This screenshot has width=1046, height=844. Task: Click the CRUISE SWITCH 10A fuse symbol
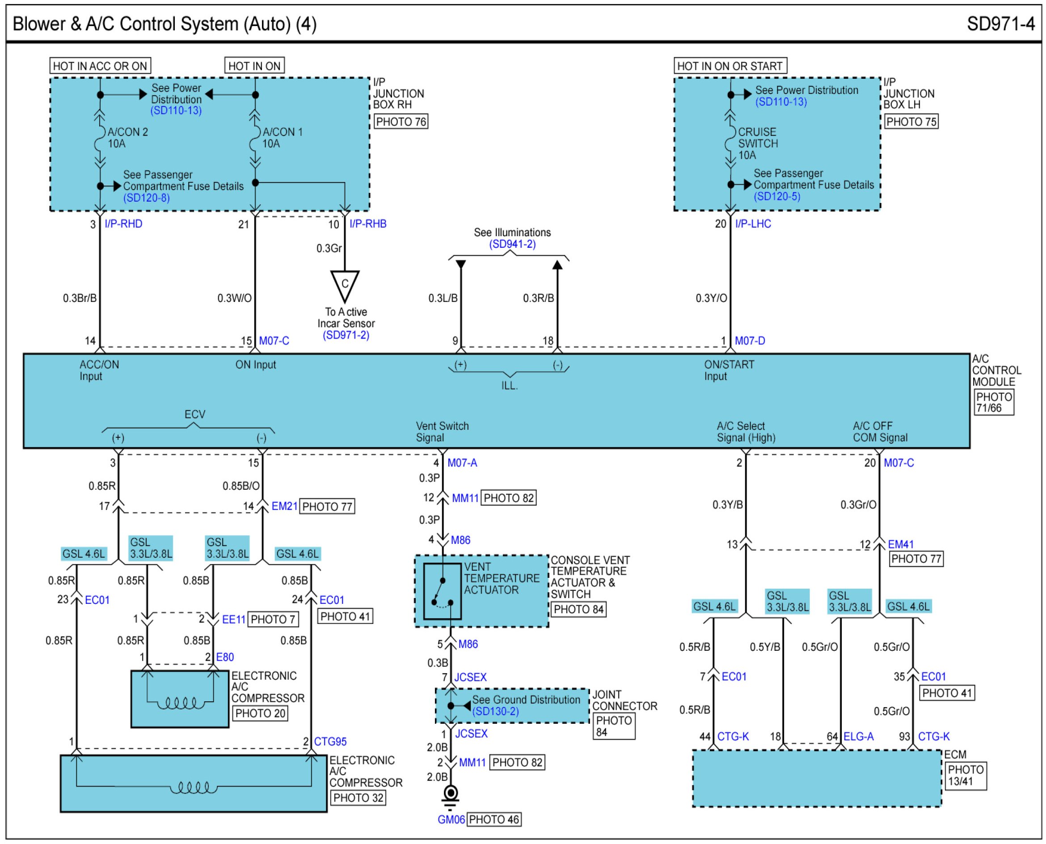coord(730,139)
